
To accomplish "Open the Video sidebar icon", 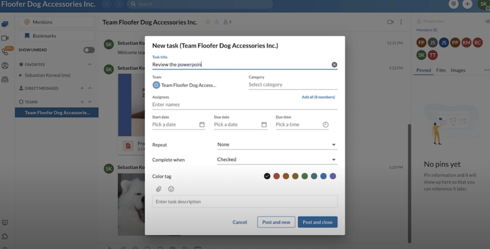I will (5, 38).
